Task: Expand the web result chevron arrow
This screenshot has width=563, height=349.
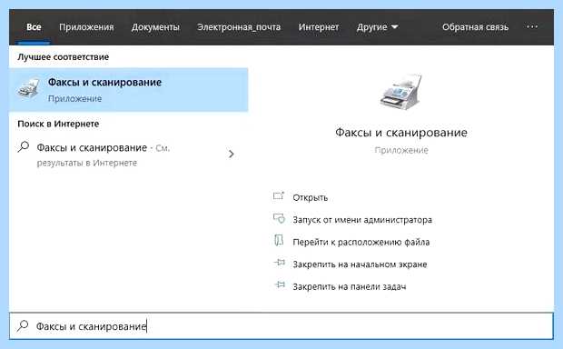Action: [x=232, y=155]
